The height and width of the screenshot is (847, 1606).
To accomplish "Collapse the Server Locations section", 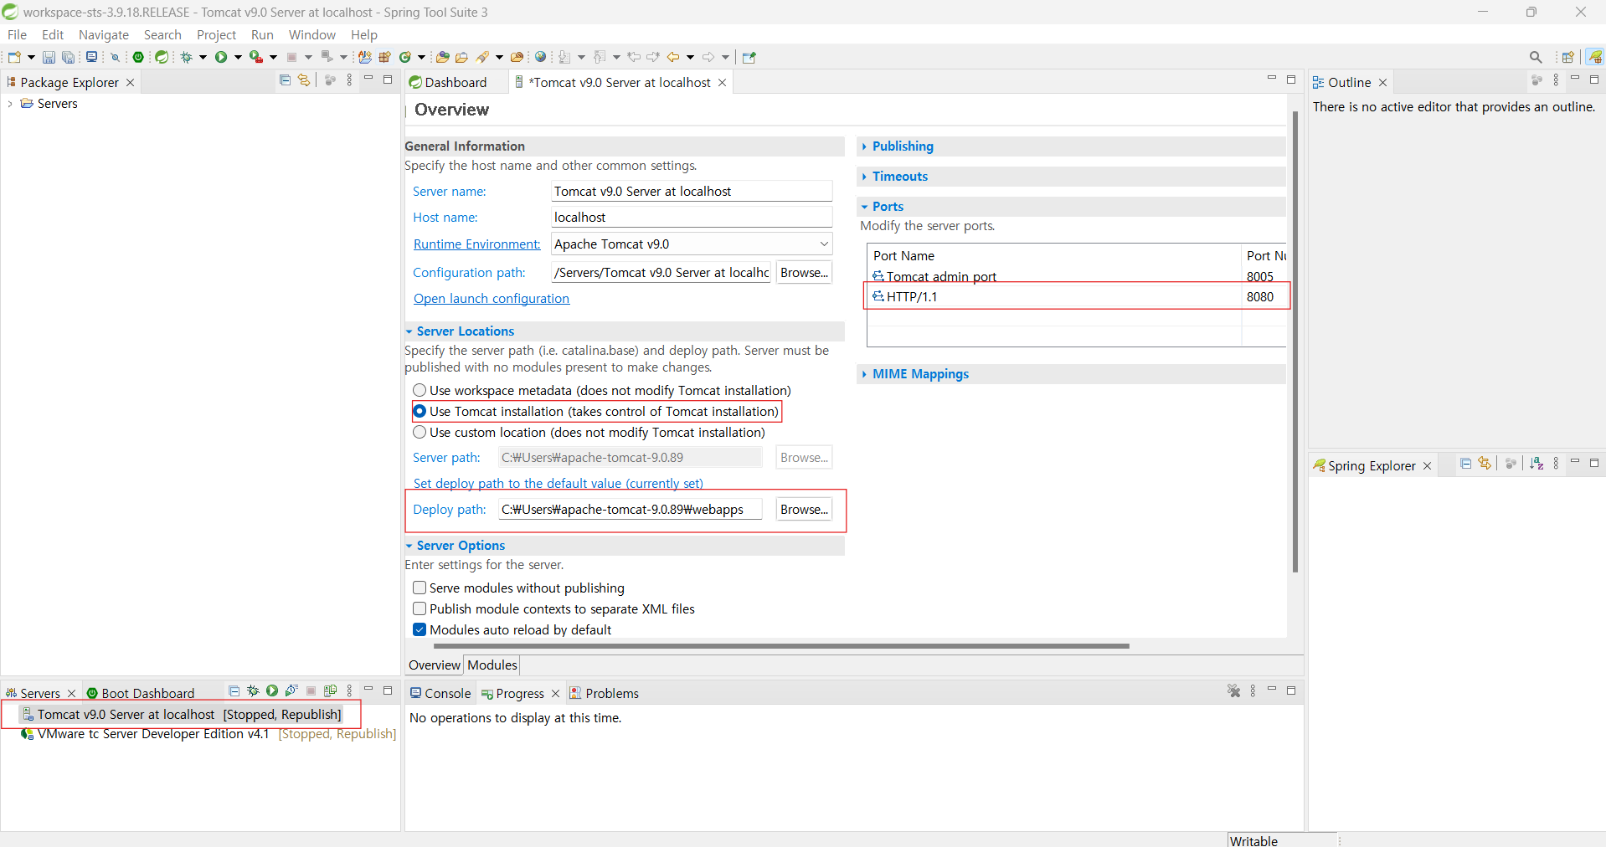I will click(x=409, y=331).
